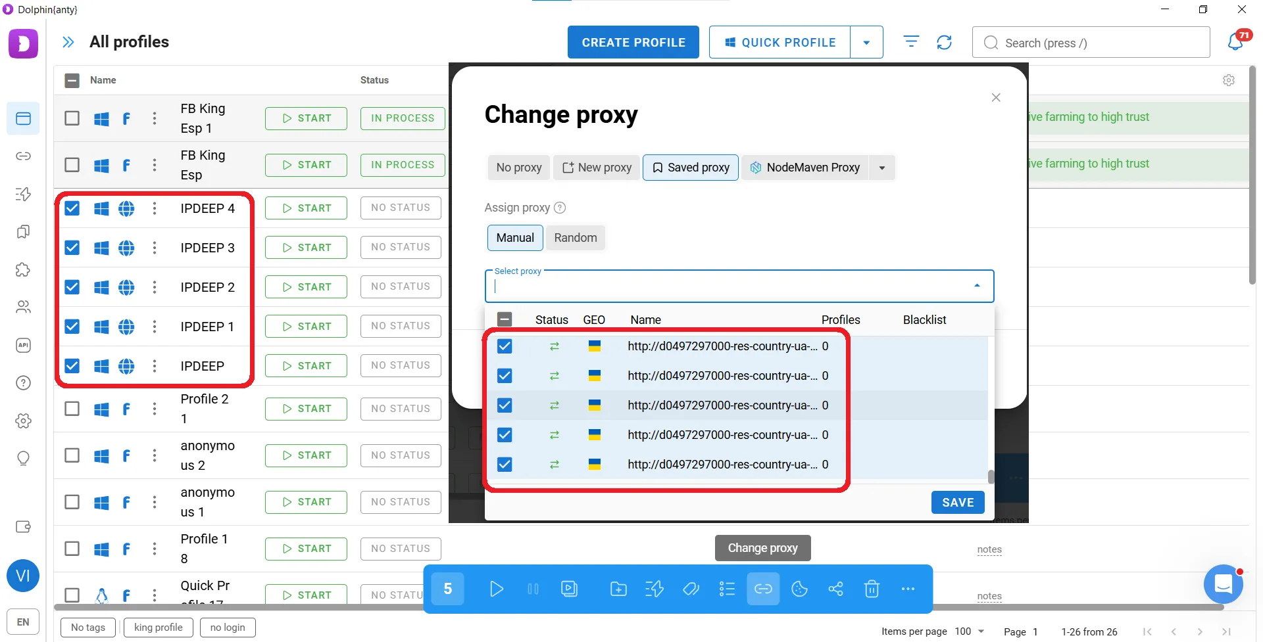Open table column settings gear
The height and width of the screenshot is (642, 1263).
point(1228,80)
